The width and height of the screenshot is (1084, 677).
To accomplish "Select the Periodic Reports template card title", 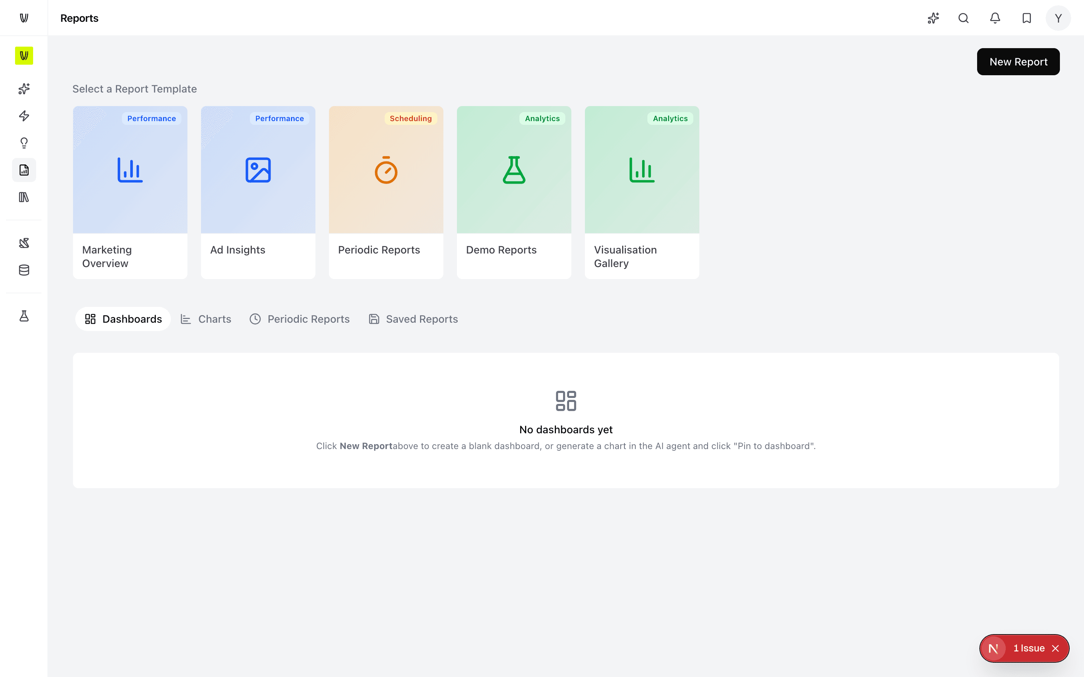I will point(379,250).
